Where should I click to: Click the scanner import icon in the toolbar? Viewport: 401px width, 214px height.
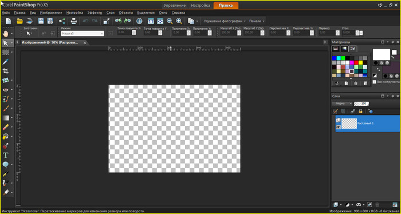(29, 21)
